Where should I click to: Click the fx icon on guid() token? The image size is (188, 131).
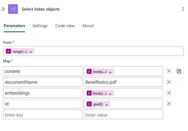click(x=89, y=104)
